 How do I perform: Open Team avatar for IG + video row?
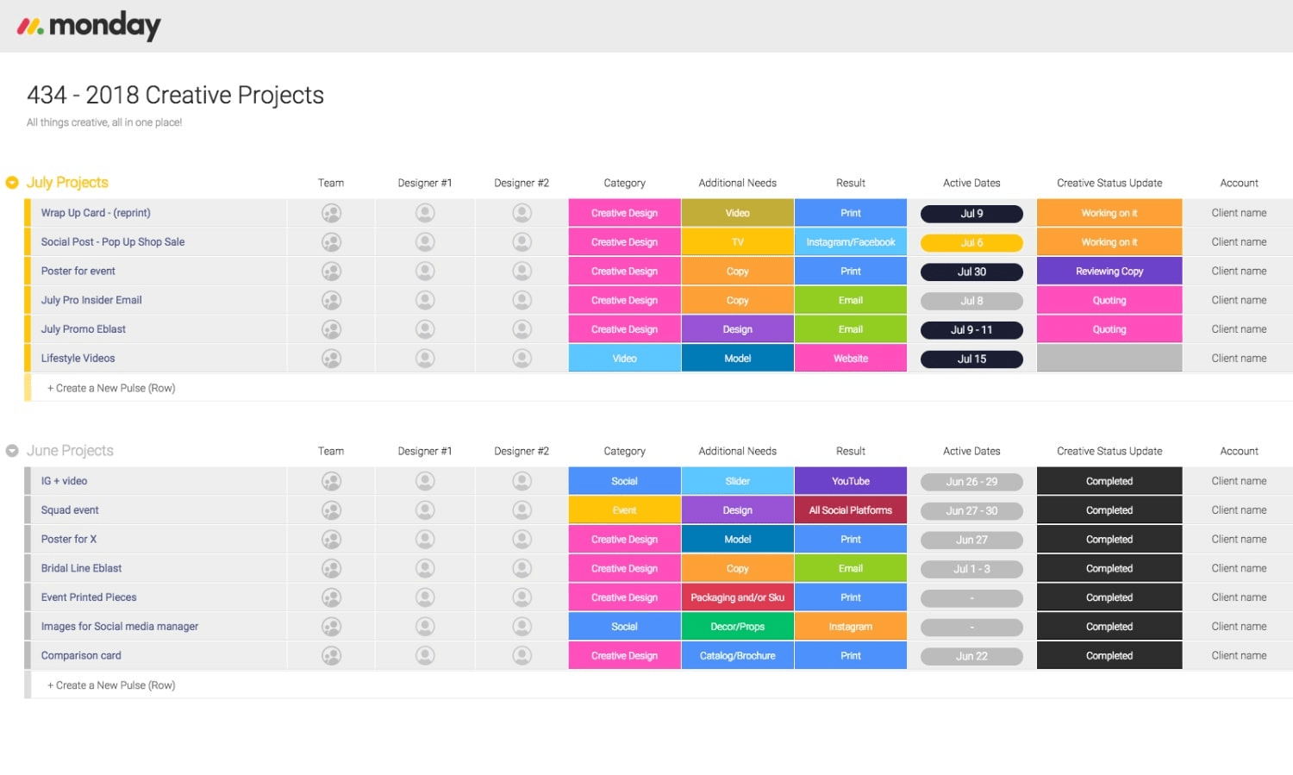(331, 481)
